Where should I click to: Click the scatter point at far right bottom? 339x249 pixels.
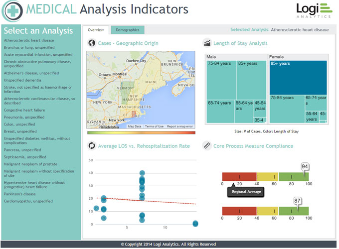pyautogui.click(x=195, y=224)
